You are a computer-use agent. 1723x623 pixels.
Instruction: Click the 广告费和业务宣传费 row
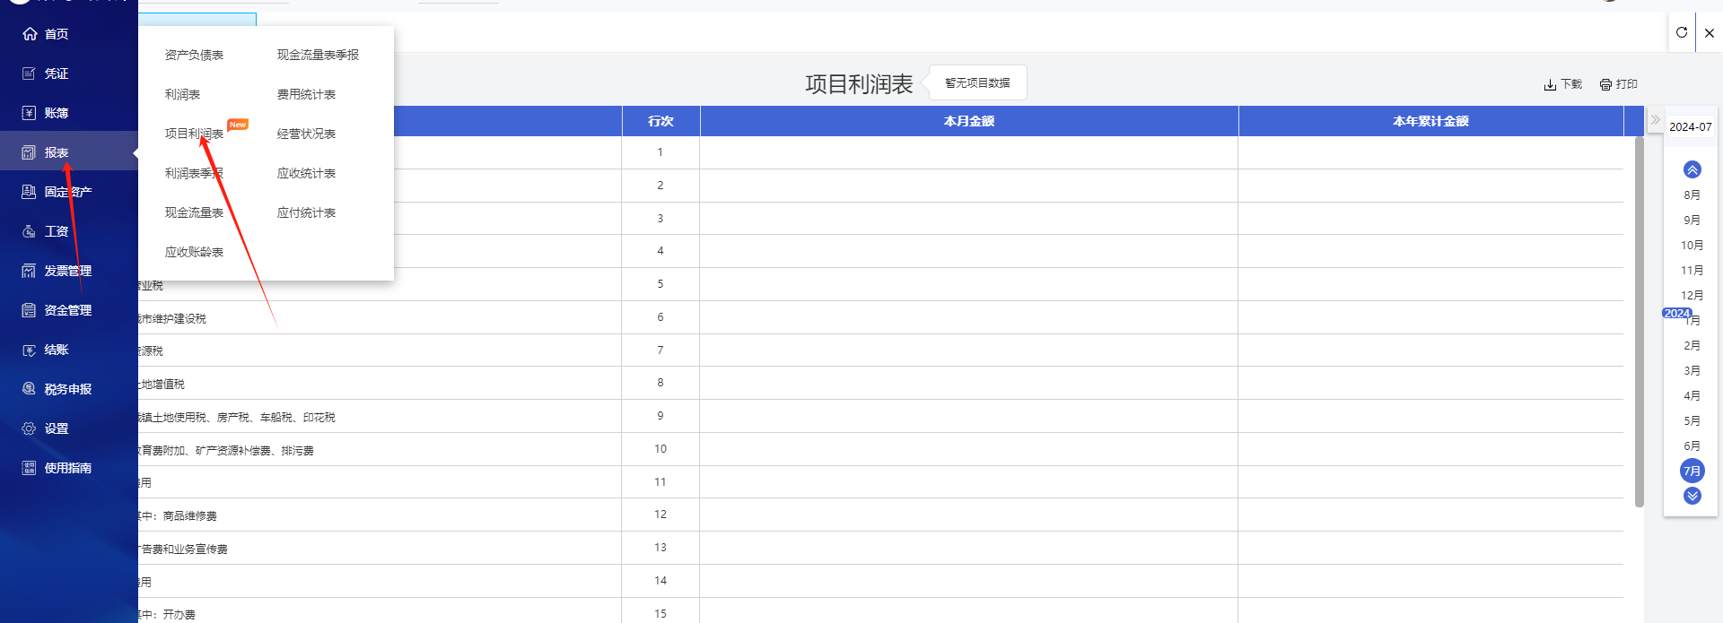click(880, 549)
